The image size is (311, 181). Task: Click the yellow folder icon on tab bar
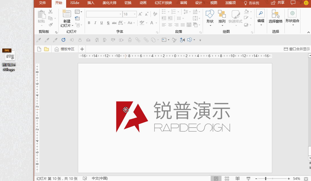[46, 49]
